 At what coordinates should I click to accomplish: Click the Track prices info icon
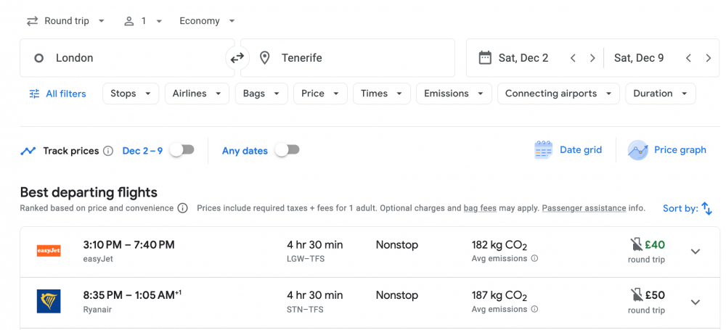click(108, 152)
